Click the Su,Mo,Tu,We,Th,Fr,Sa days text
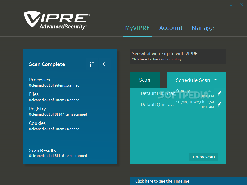The height and width of the screenshot is (185, 247). (x=195, y=102)
